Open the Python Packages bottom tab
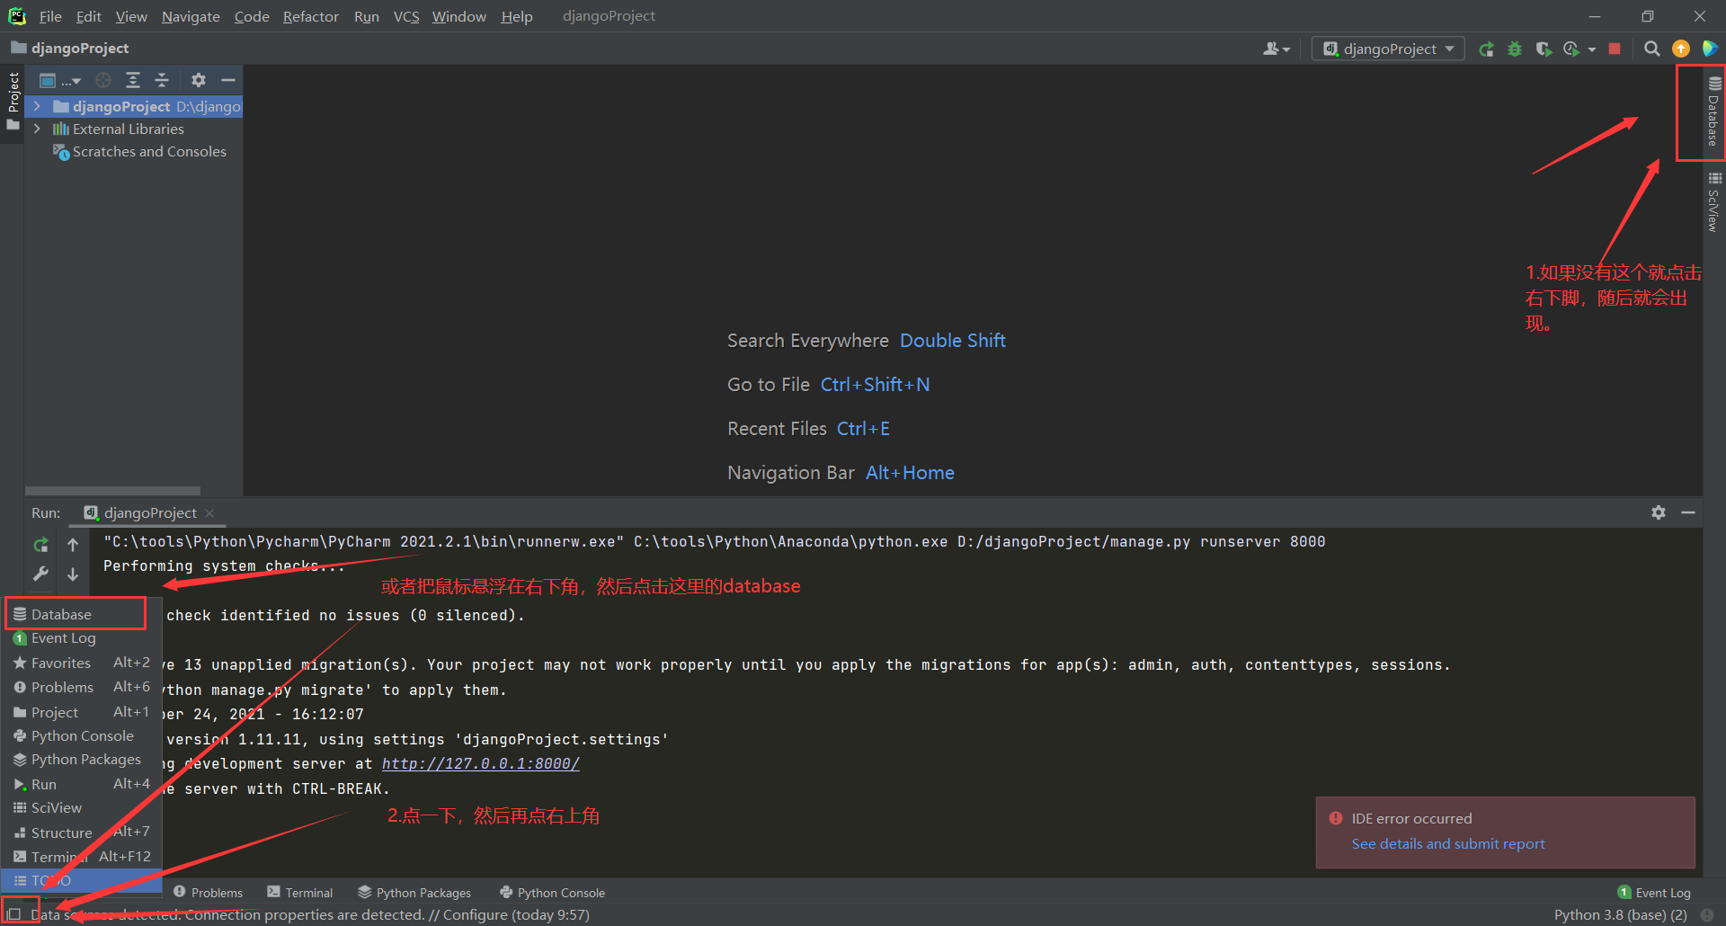The width and height of the screenshot is (1726, 926). point(414,893)
